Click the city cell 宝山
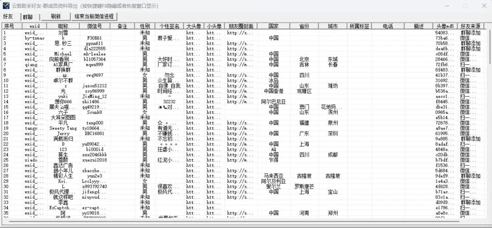Image resolution: width=492 pixels, height=228 pixels. point(332,192)
